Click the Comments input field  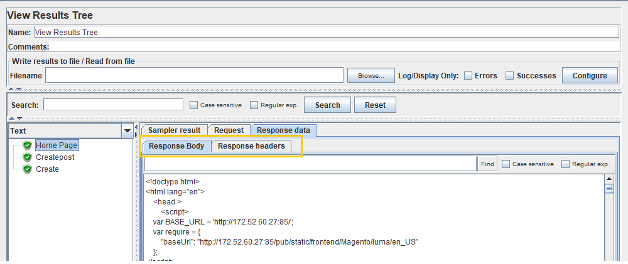tap(334, 46)
